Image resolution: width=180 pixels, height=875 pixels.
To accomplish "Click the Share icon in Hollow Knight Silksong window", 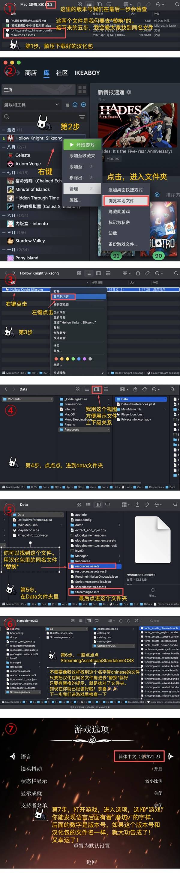I will (138, 273).
